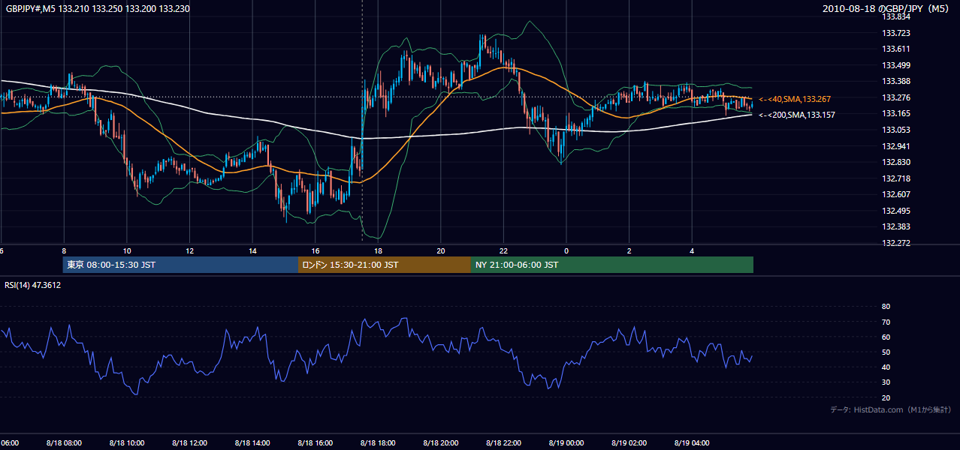The height and width of the screenshot is (450, 960).
Task: Click price axis label 133.053
Action: tap(896, 130)
